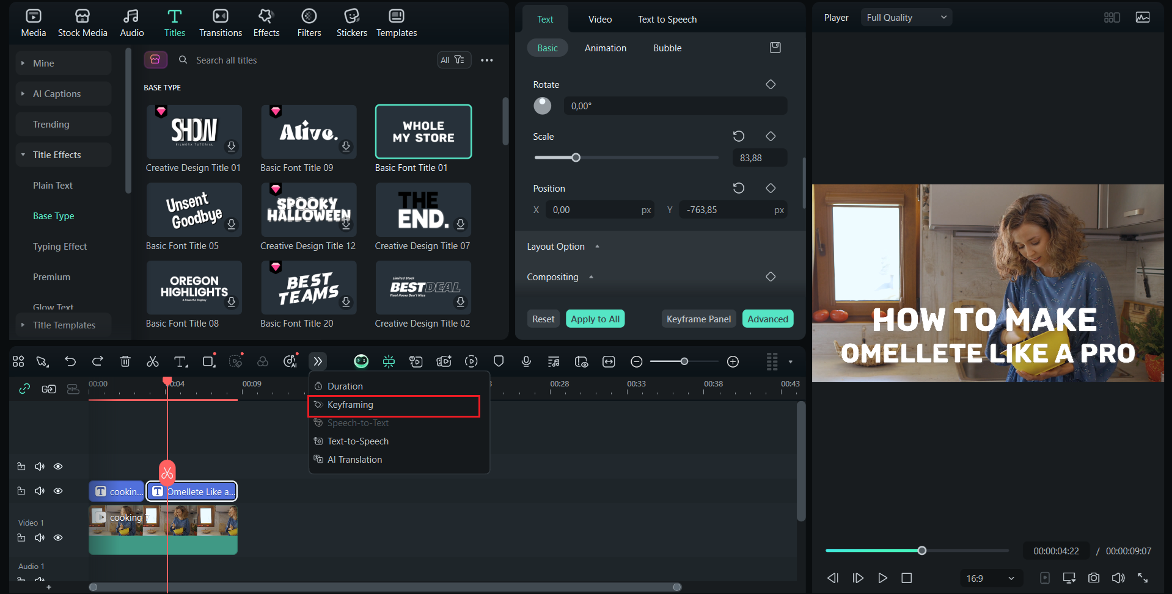
Task: Open the Keyframe Panel
Action: 698,318
